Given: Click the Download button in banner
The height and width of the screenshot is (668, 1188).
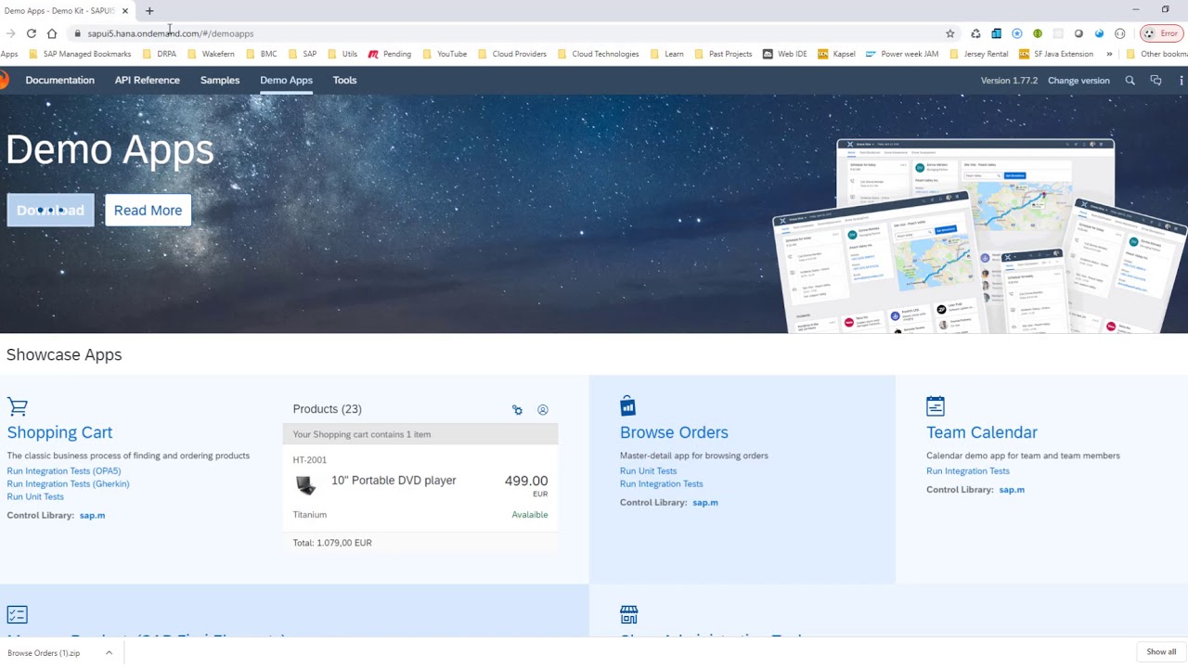Looking at the screenshot, I should pos(50,211).
